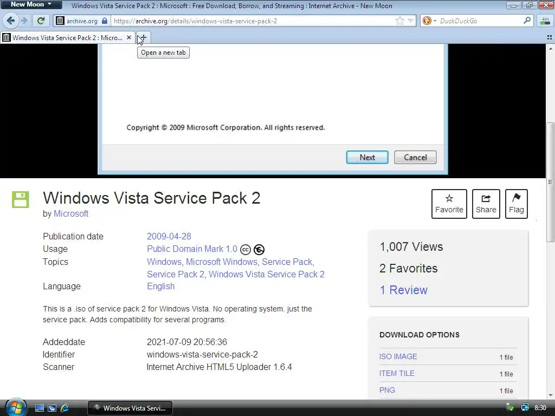
Task: Go back to the previous page
Action: pos(10,21)
